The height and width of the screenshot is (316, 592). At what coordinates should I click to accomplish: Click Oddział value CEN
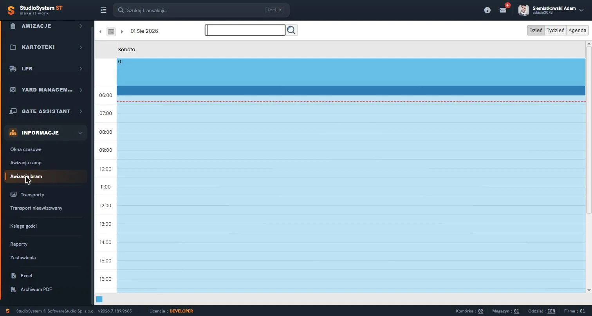(x=551, y=311)
